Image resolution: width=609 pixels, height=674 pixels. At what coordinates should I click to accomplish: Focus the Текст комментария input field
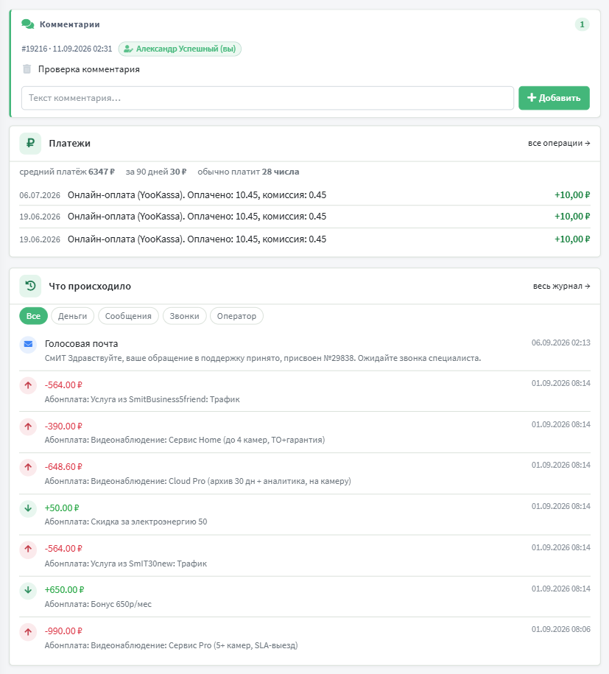(x=268, y=98)
